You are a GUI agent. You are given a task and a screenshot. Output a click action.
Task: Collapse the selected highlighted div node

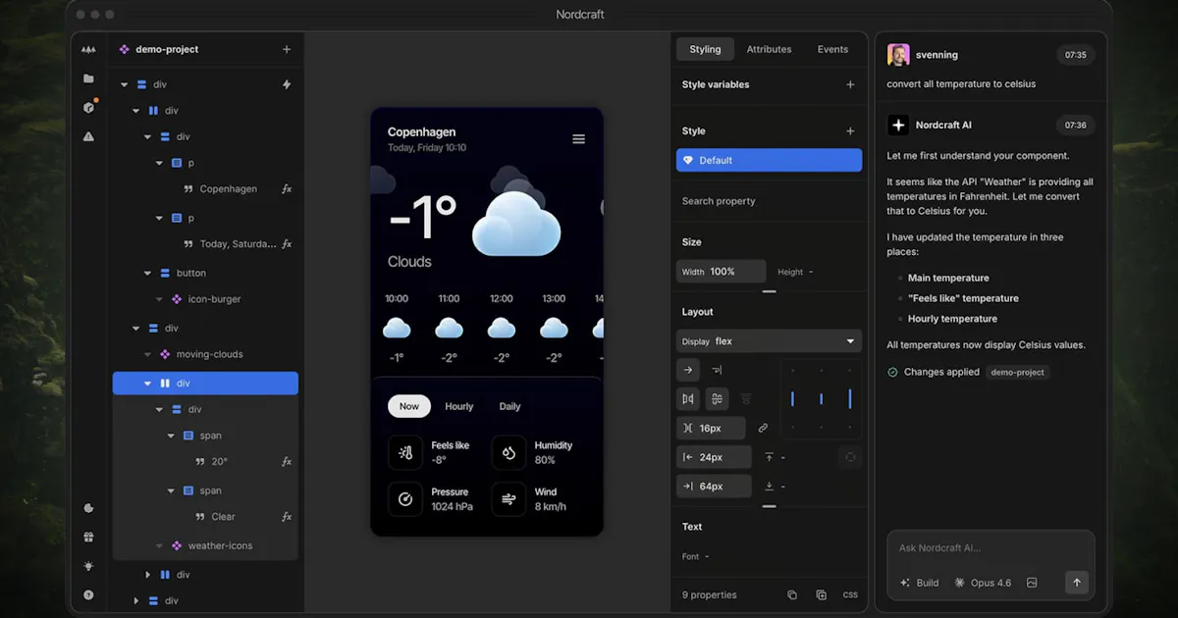pyautogui.click(x=148, y=383)
